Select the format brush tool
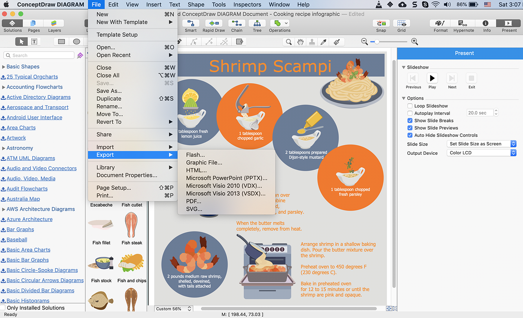The height and width of the screenshot is (318, 523). [x=336, y=42]
